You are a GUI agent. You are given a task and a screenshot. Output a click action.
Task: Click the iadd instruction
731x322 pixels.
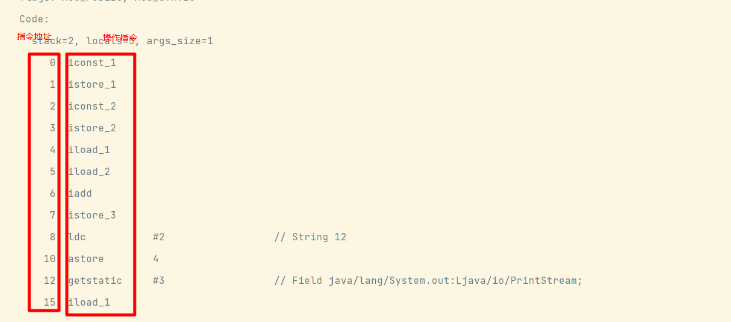[x=80, y=193]
